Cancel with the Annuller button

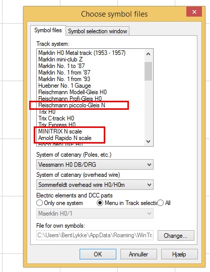[138, 254]
